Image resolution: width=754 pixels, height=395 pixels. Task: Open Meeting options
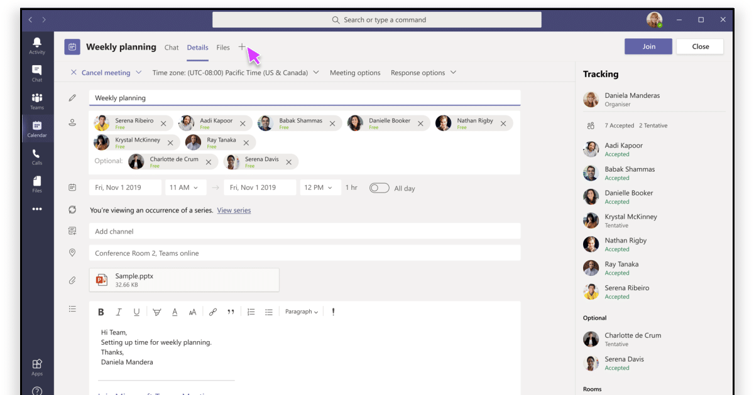[355, 73]
